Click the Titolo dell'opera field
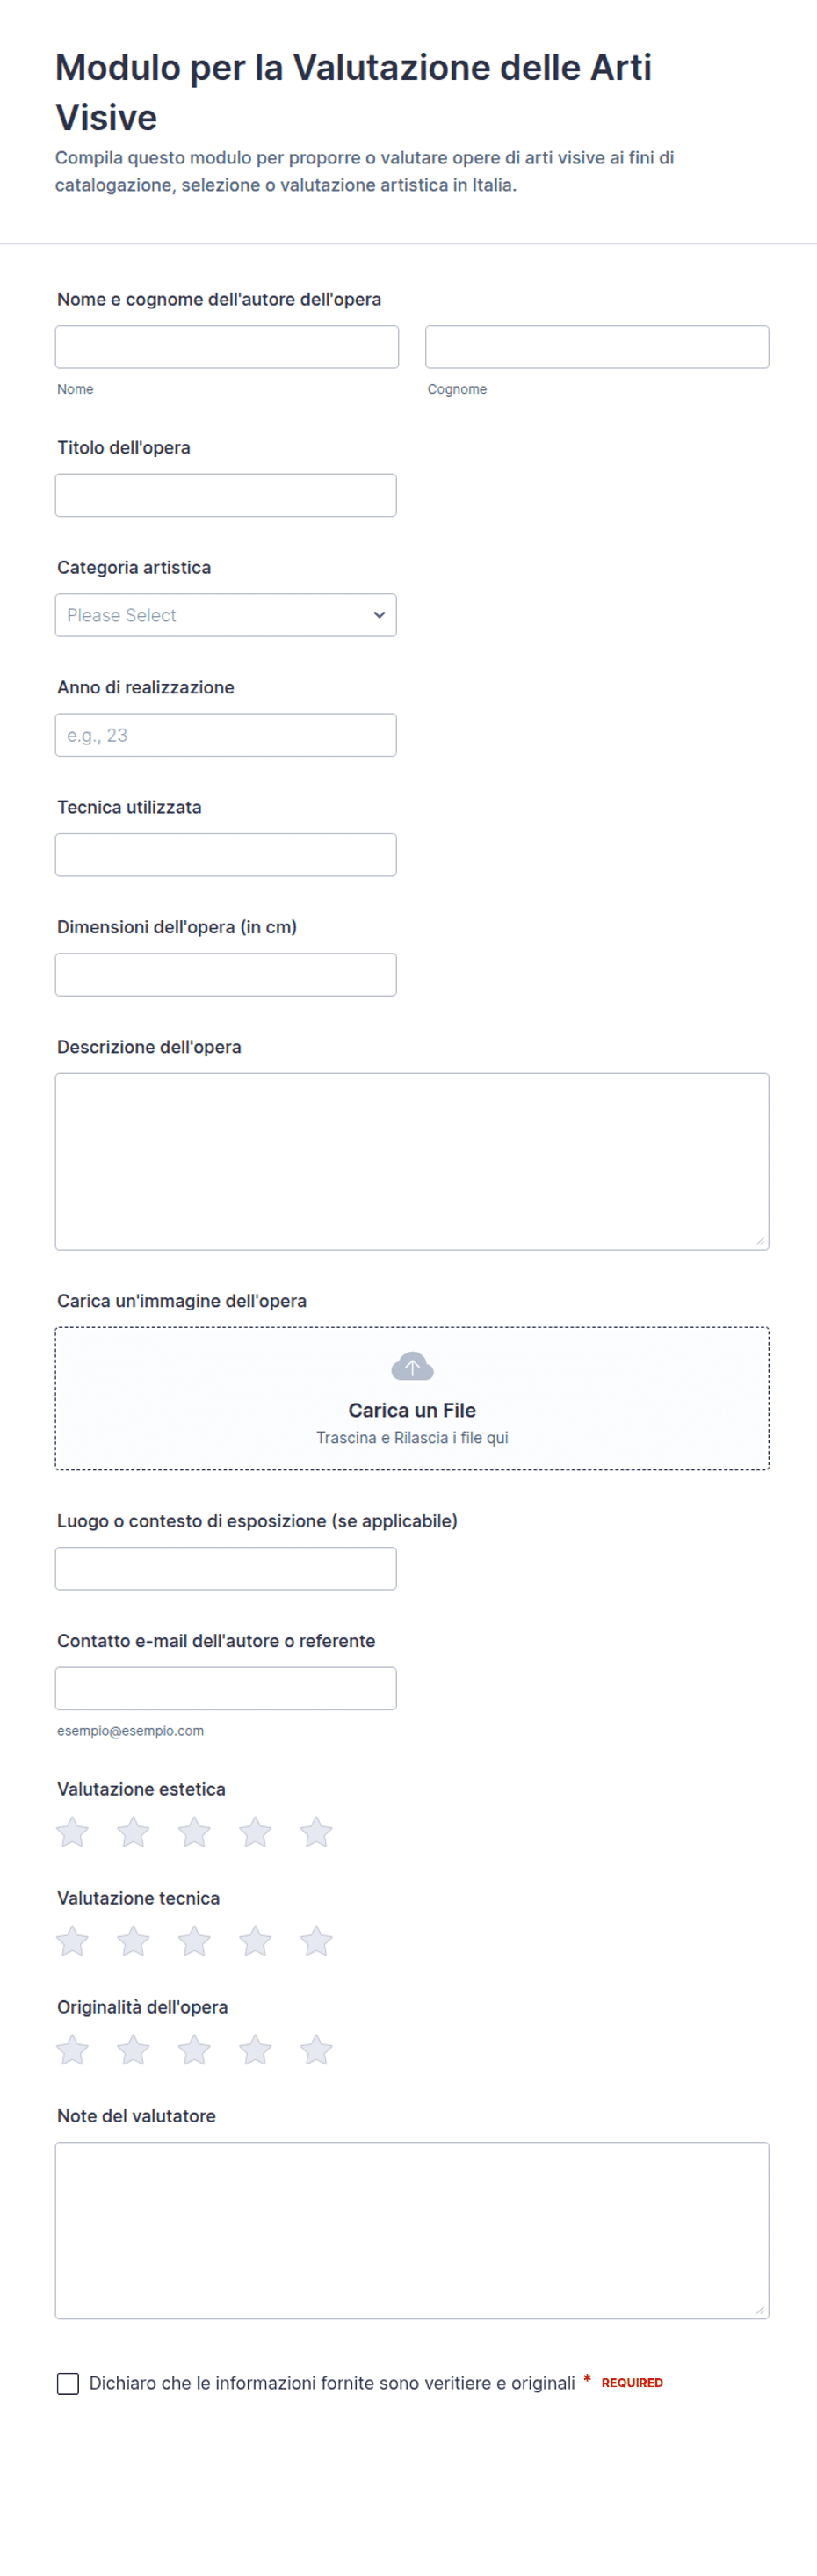Image resolution: width=817 pixels, height=2576 pixels. point(226,495)
